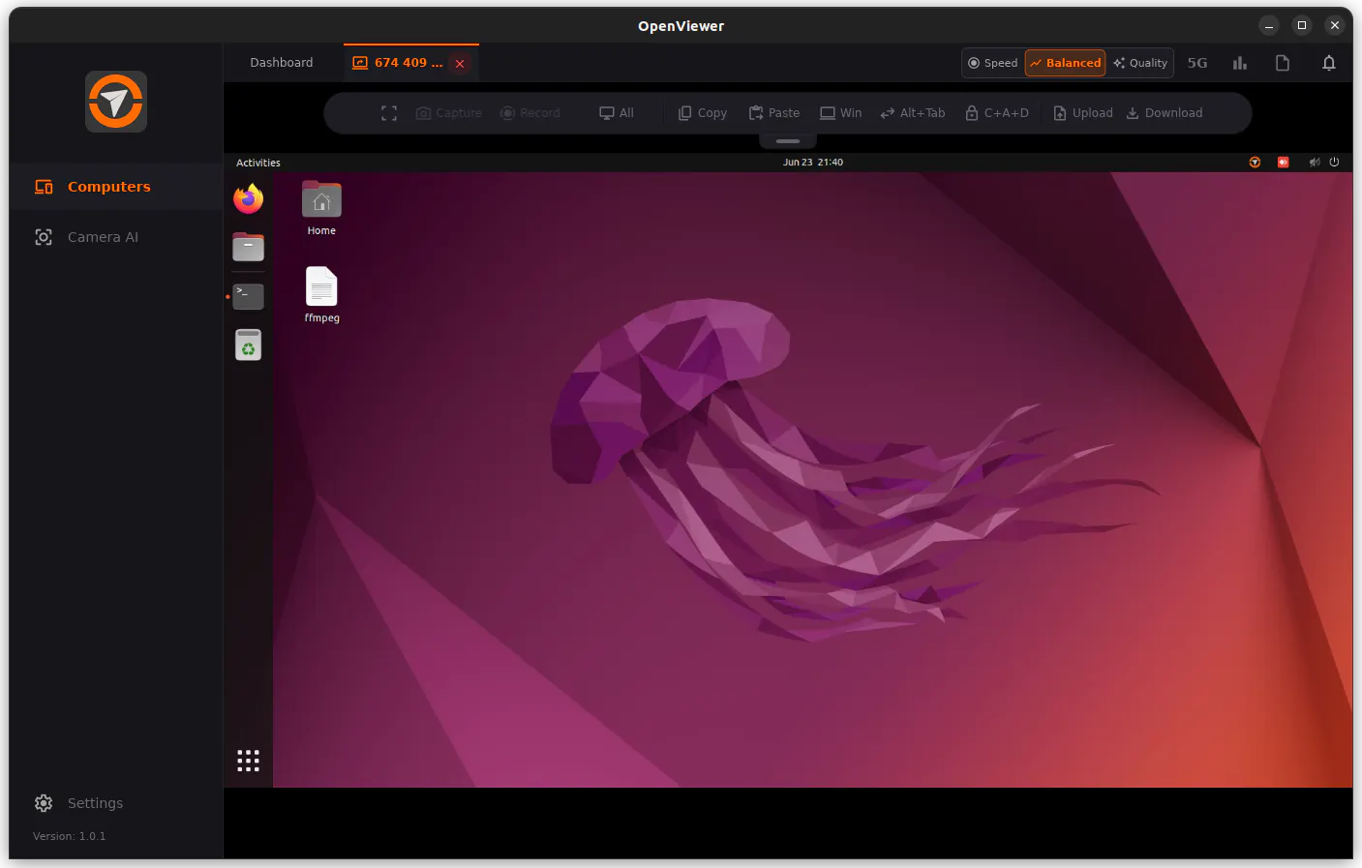This screenshot has width=1362, height=868.
Task: Click Upload file button
Action: pos(1083,113)
